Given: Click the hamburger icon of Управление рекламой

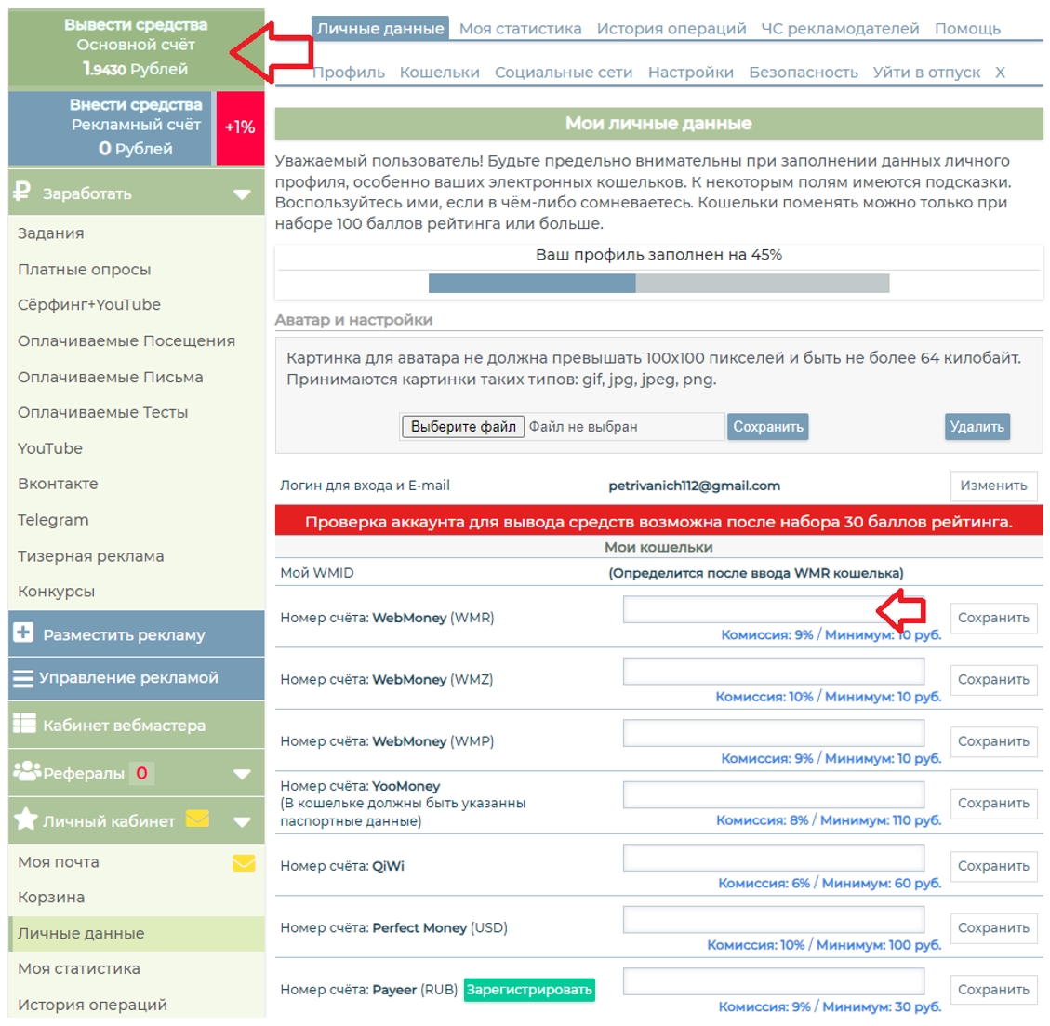Looking at the screenshot, I should (22, 678).
